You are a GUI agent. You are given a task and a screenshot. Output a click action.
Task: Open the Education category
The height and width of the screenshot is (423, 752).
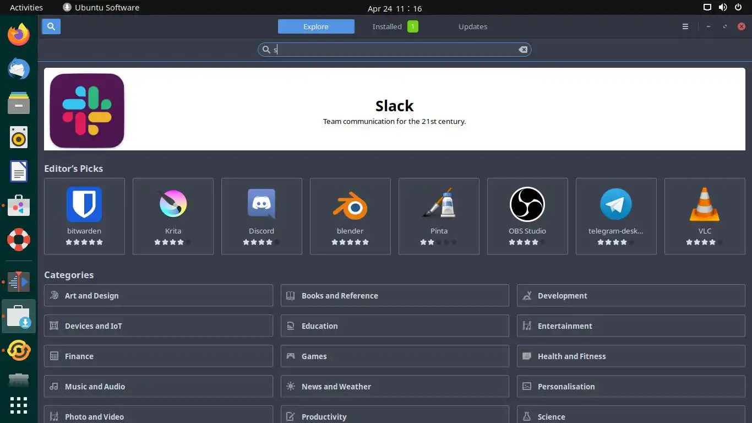(395, 326)
